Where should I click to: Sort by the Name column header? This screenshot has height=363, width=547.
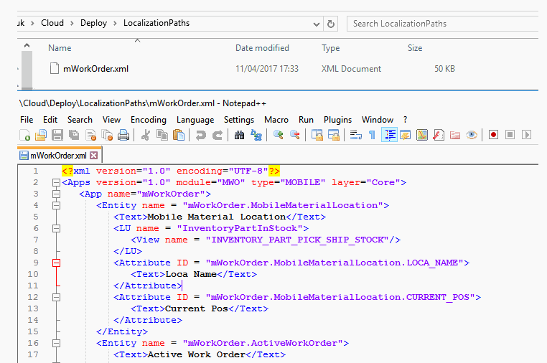60,48
